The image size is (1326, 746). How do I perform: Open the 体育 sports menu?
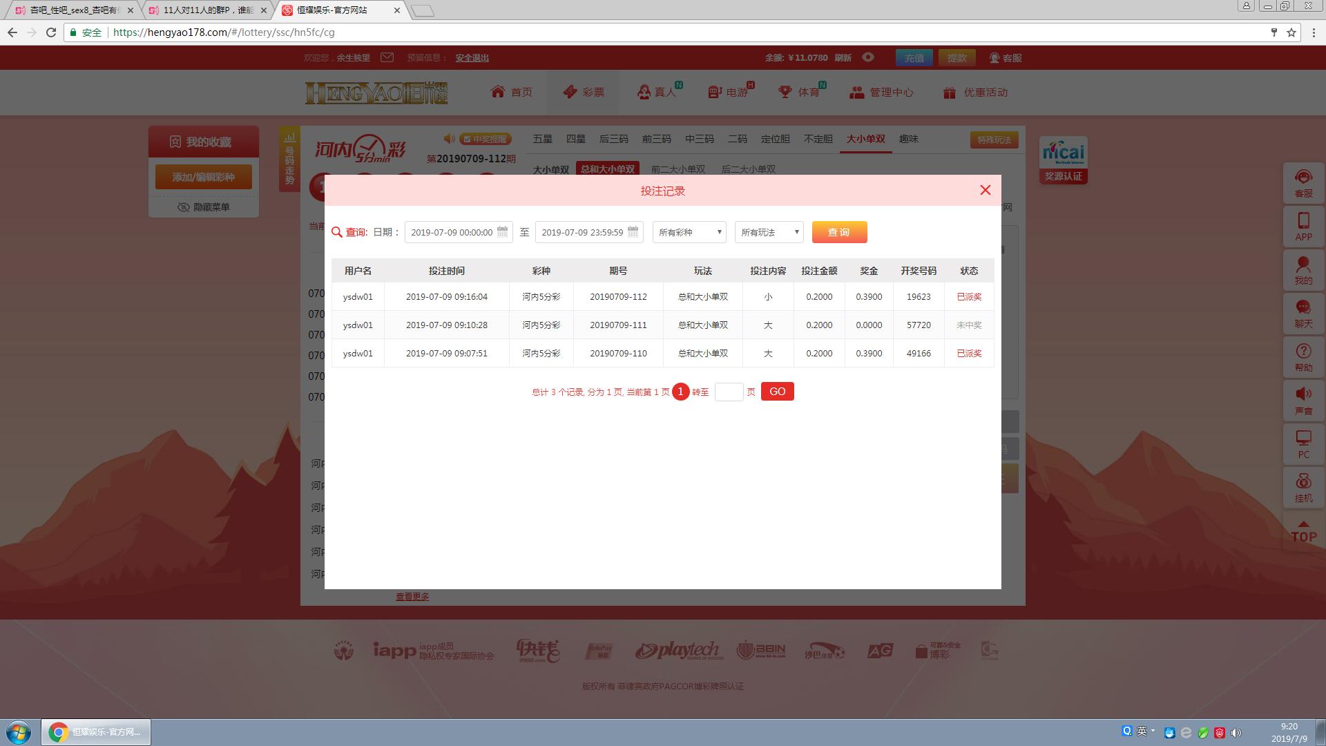pos(799,92)
